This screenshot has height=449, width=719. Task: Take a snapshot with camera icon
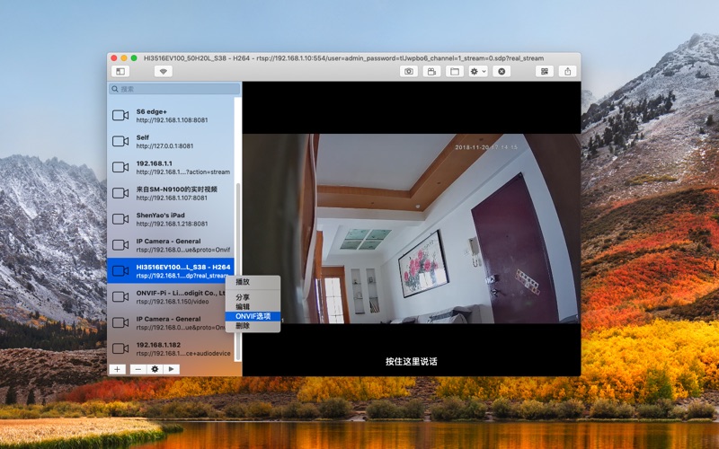409,71
